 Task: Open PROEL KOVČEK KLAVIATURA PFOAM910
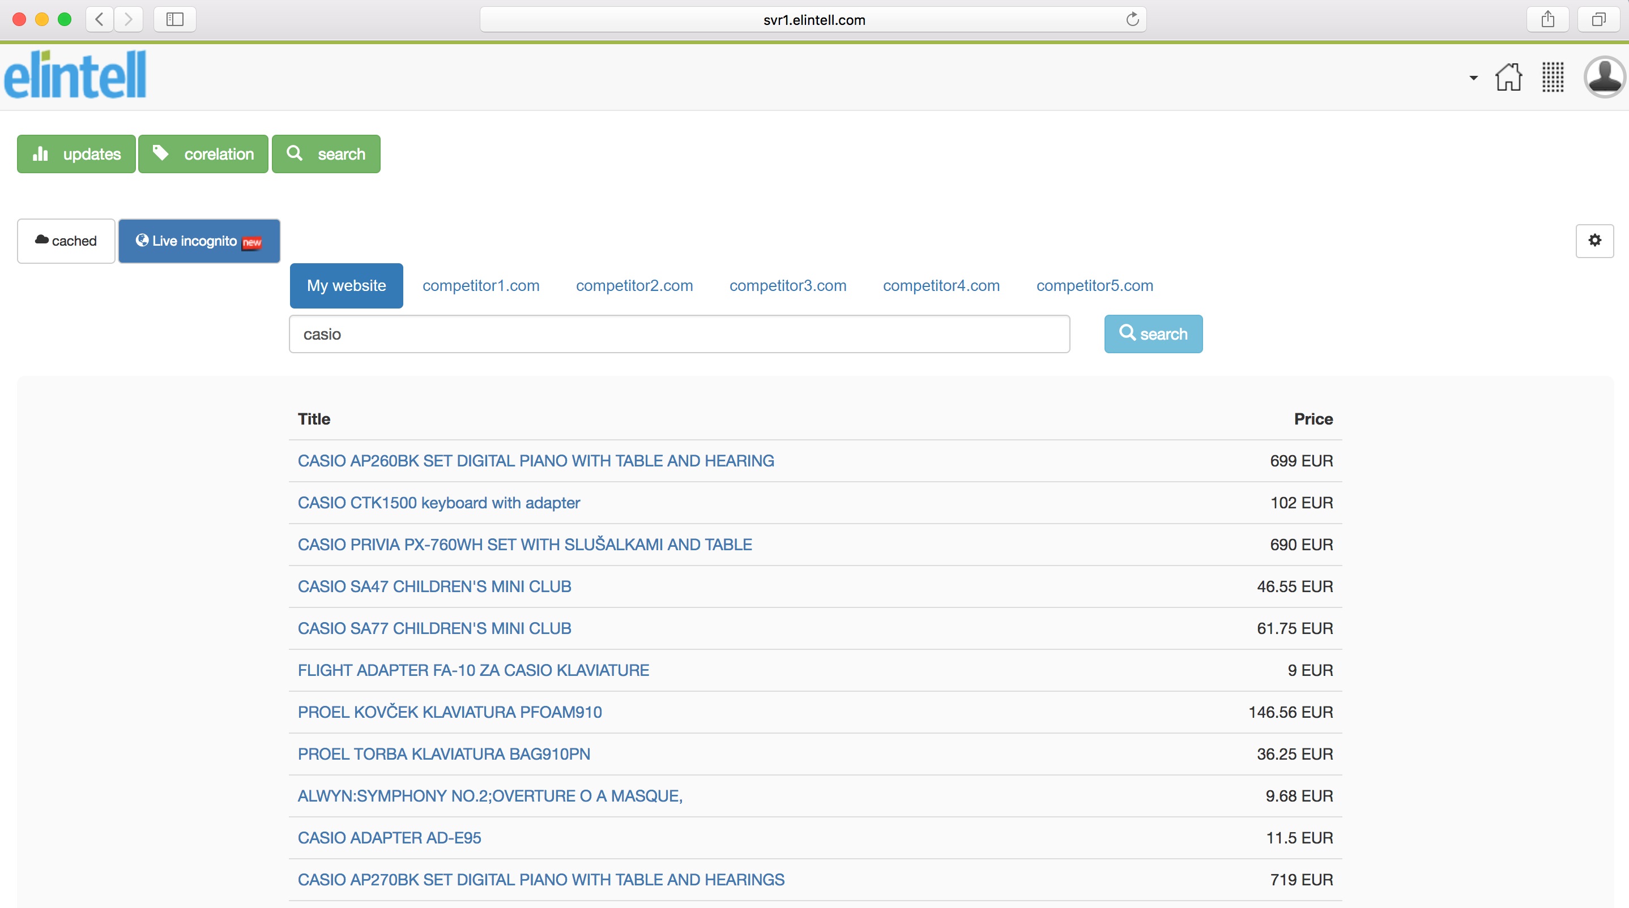(450, 712)
